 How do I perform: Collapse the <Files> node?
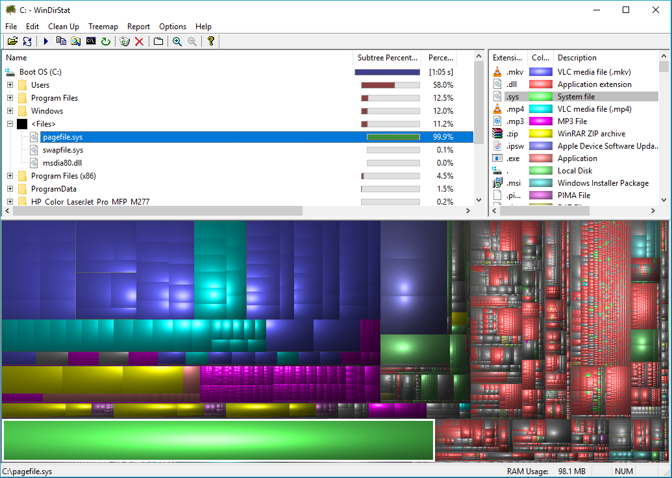(x=10, y=124)
